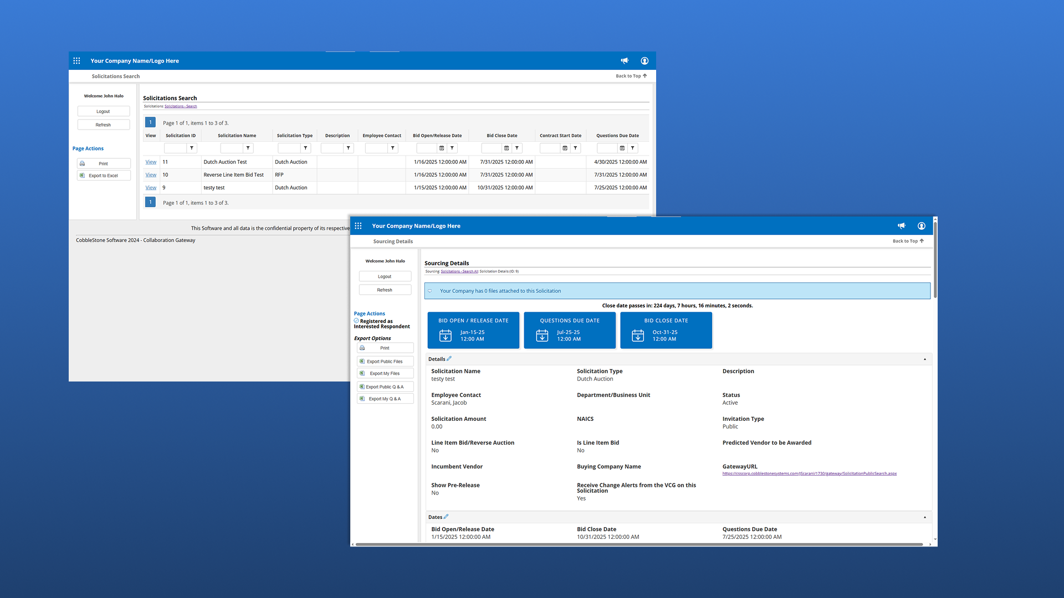
Task: Click Solicitation Name filter input field
Action: click(x=232, y=148)
